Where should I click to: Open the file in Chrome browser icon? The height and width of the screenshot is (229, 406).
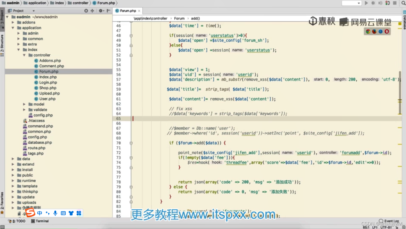368,32
